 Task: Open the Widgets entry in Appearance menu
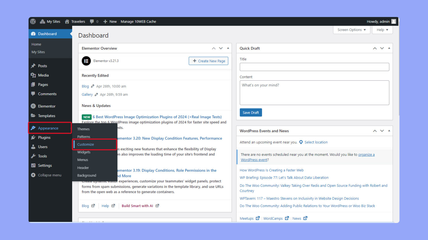point(84,152)
